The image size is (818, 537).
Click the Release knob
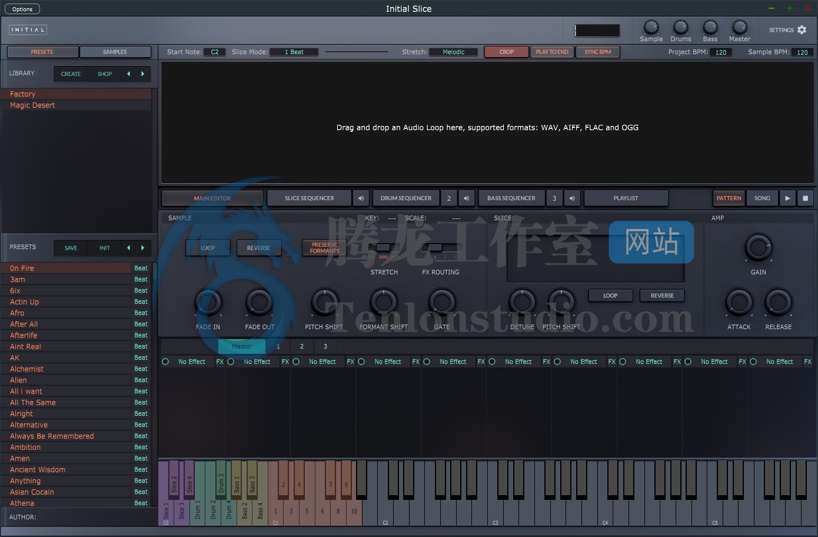(x=778, y=303)
